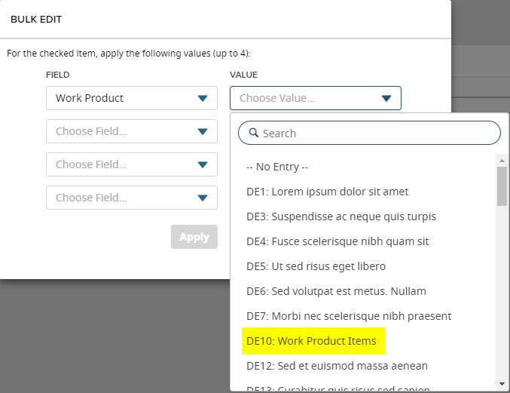
Task: Select DE1: Lorem ipsum dolor sit amet
Action: [x=327, y=192]
